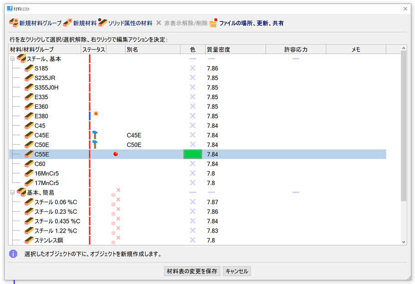Click the material icon next to S185
The width and height of the screenshot is (415, 284).
click(29, 69)
